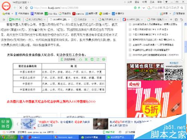
Task: Click the cloud save icon on image toolbar
Action: pos(80,59)
